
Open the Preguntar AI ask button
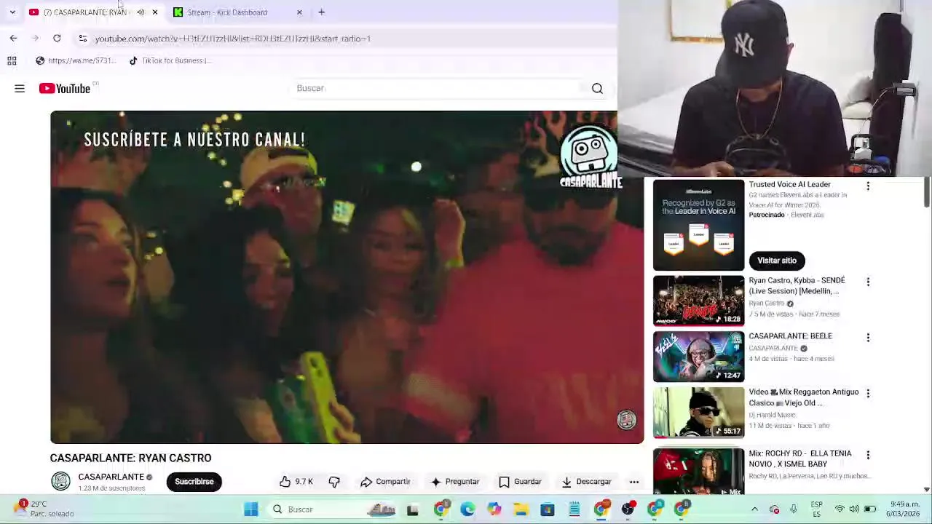tap(455, 482)
